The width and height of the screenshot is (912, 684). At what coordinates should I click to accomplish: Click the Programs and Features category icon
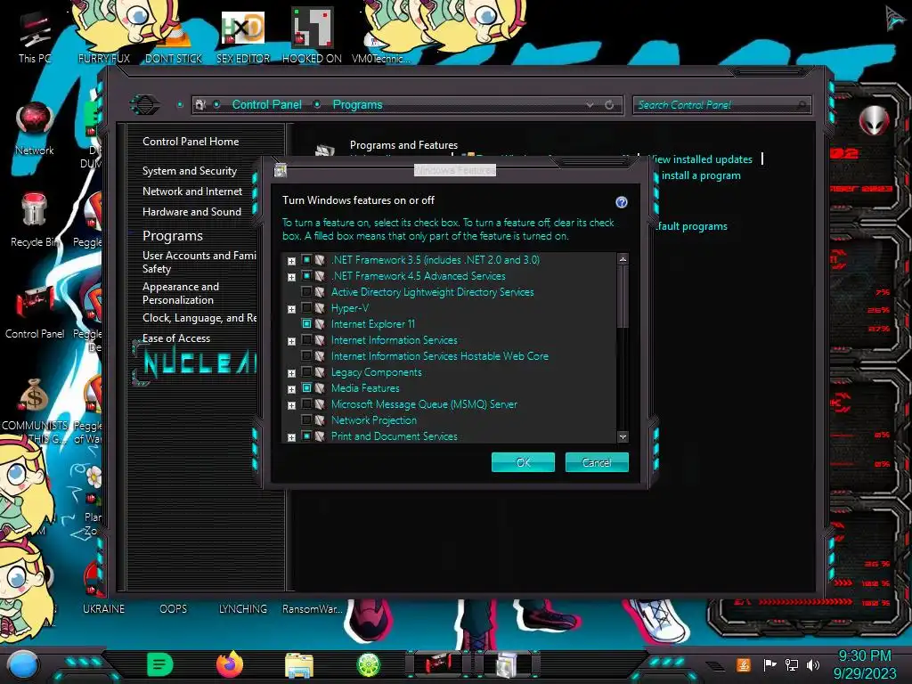[x=324, y=150]
